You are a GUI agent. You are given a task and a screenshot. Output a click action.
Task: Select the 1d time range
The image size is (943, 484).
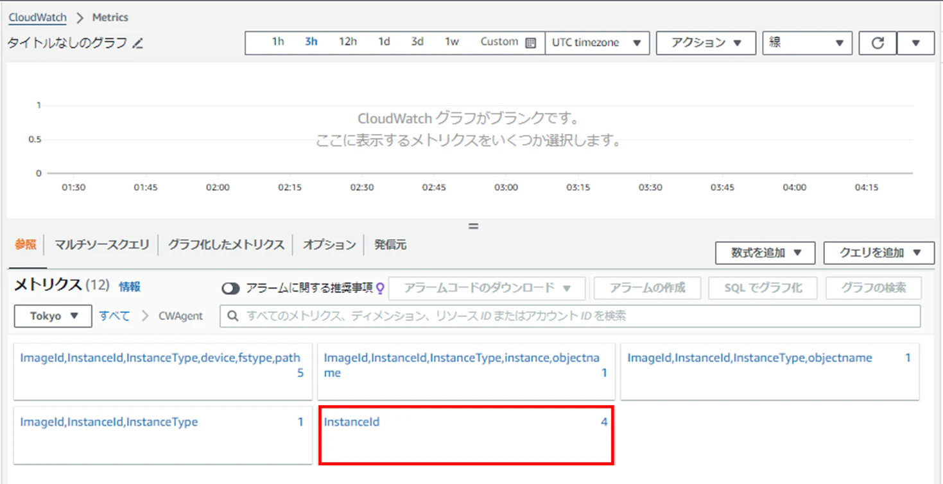(384, 42)
